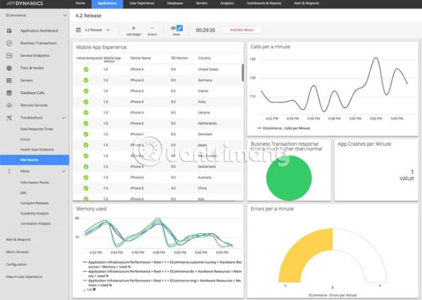Open JMX in sidebar
Image resolution: width=422 pixels, height=300 pixels.
pos(23,193)
